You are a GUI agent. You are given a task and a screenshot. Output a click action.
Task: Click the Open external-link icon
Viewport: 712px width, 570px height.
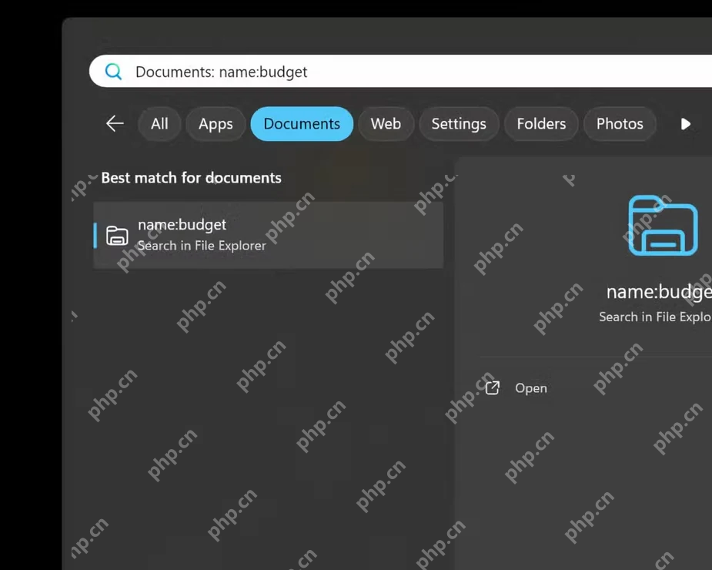[493, 387]
